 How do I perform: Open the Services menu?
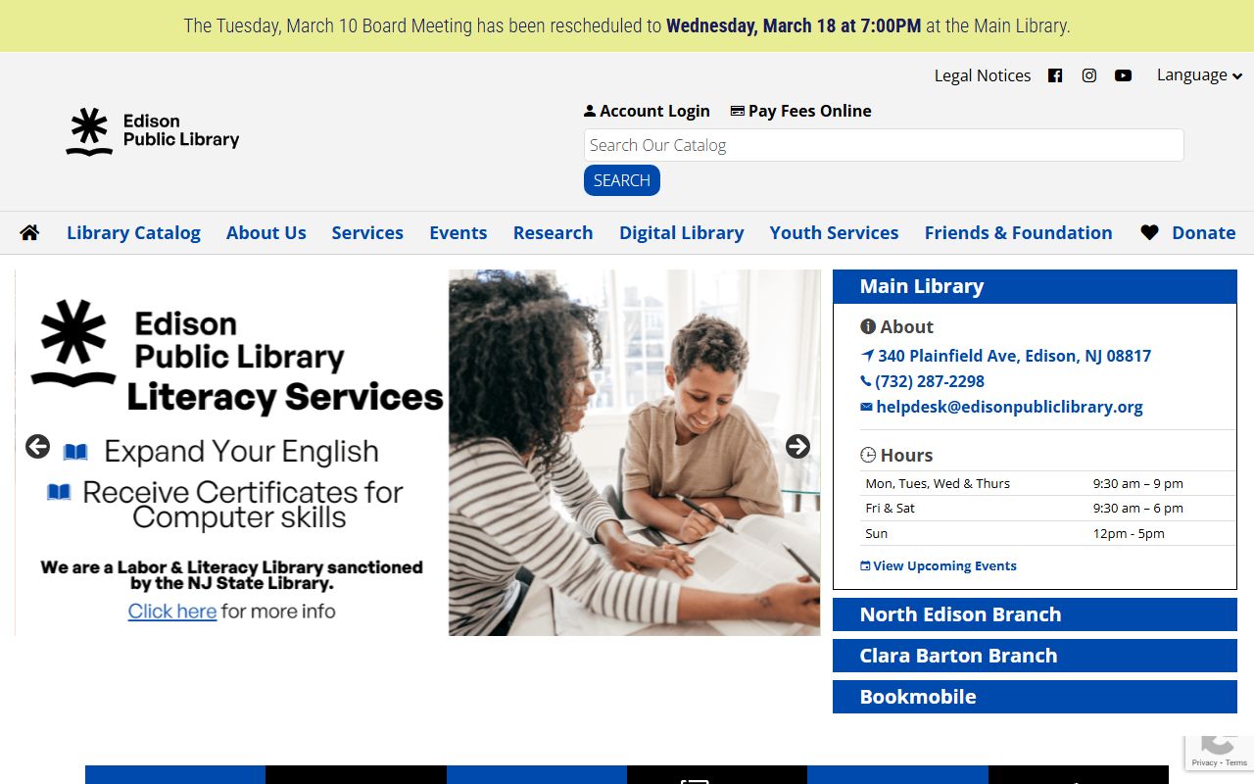coord(367,232)
